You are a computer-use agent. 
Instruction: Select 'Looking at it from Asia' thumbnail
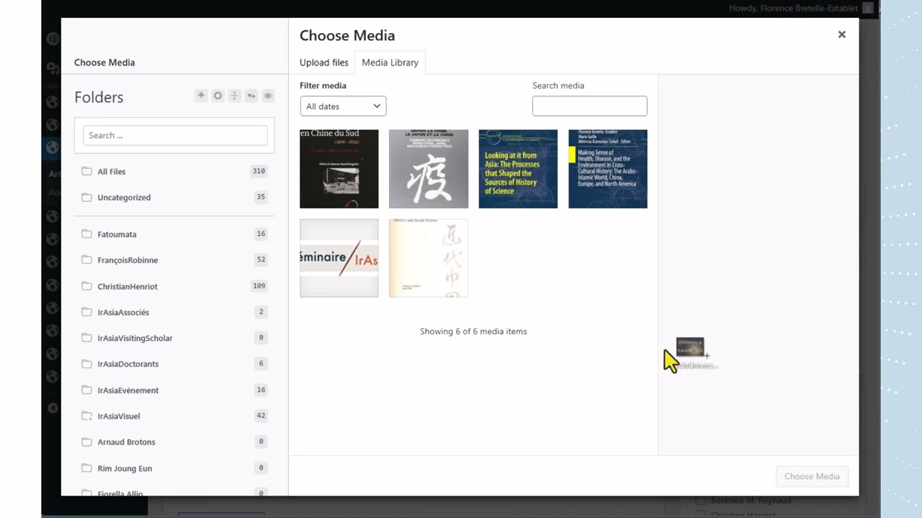(x=518, y=169)
